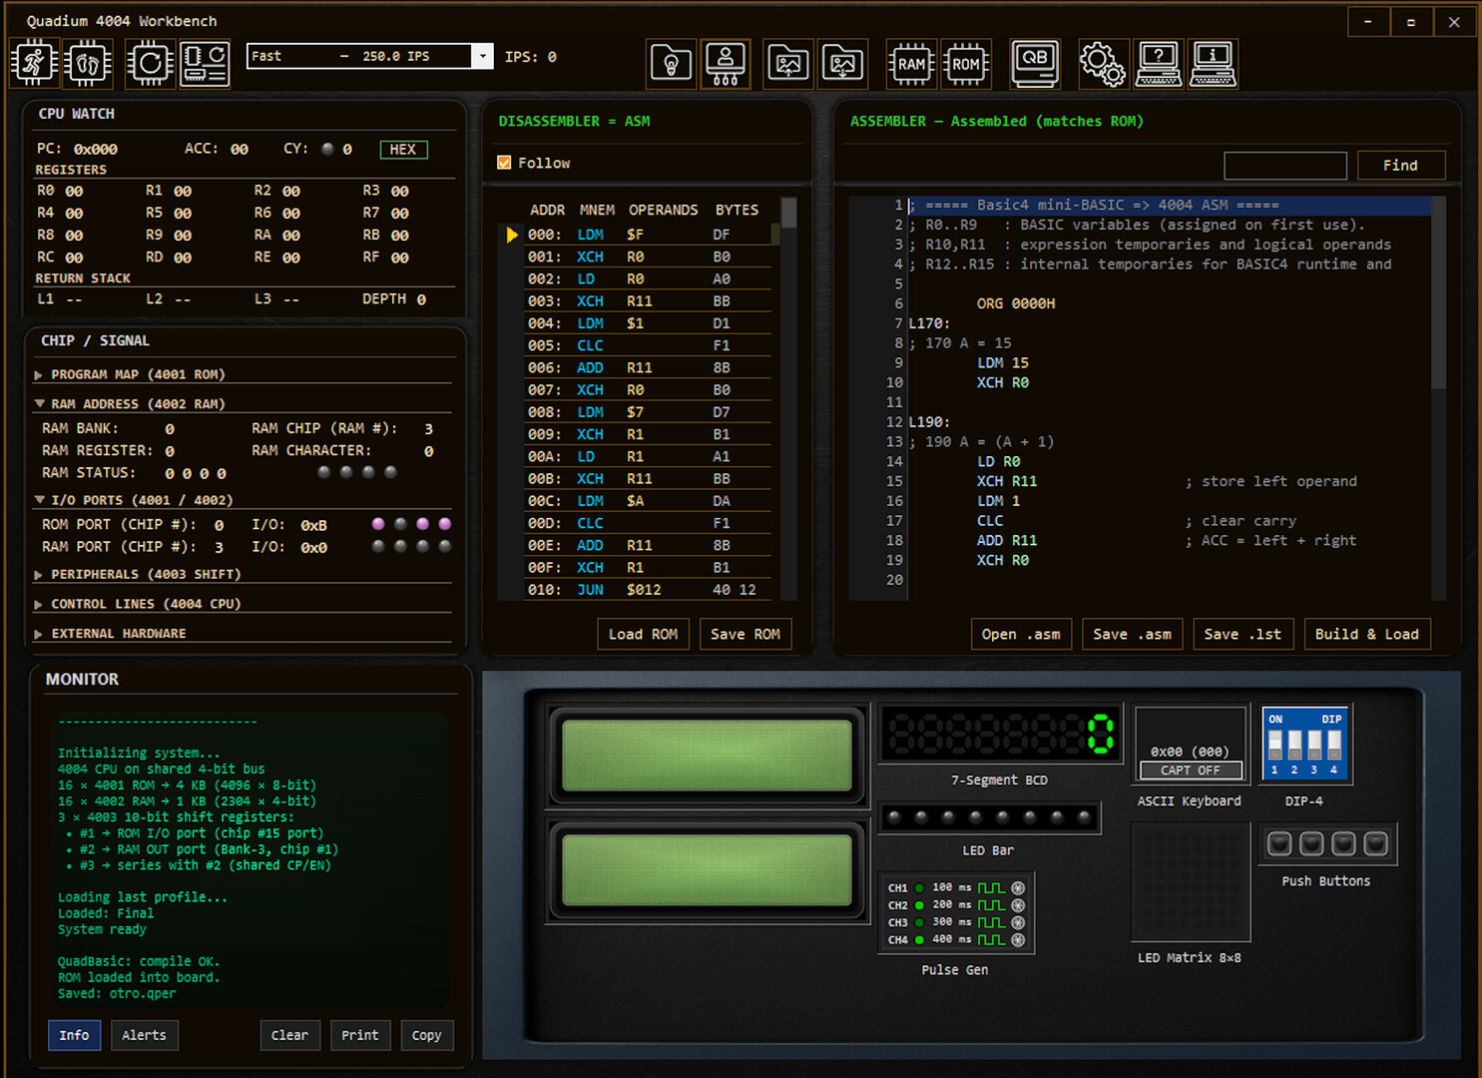This screenshot has width=1482, height=1078.
Task: Click the Clear button in Monitor
Action: 289,1035
